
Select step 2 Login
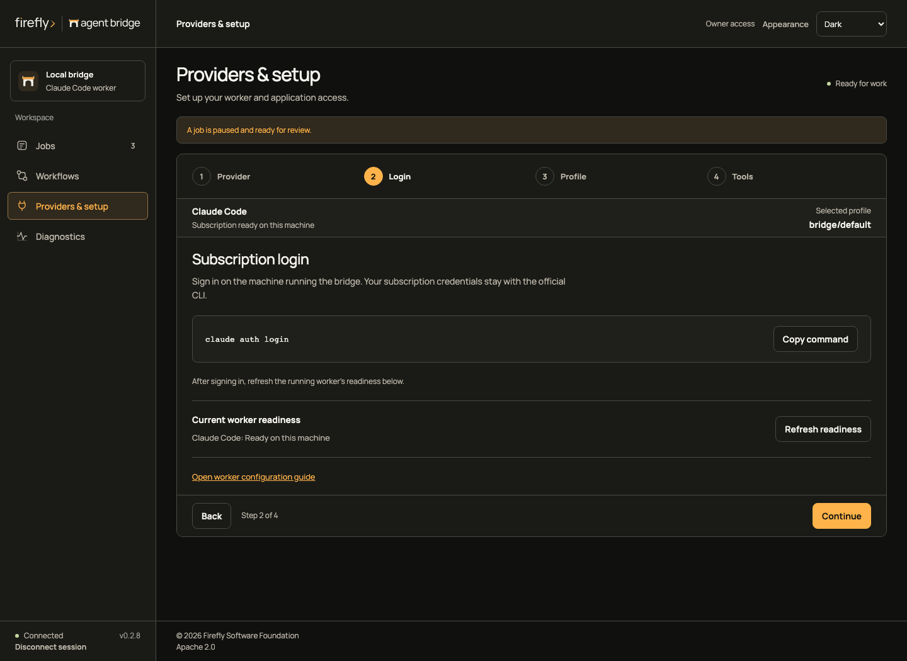(x=387, y=176)
